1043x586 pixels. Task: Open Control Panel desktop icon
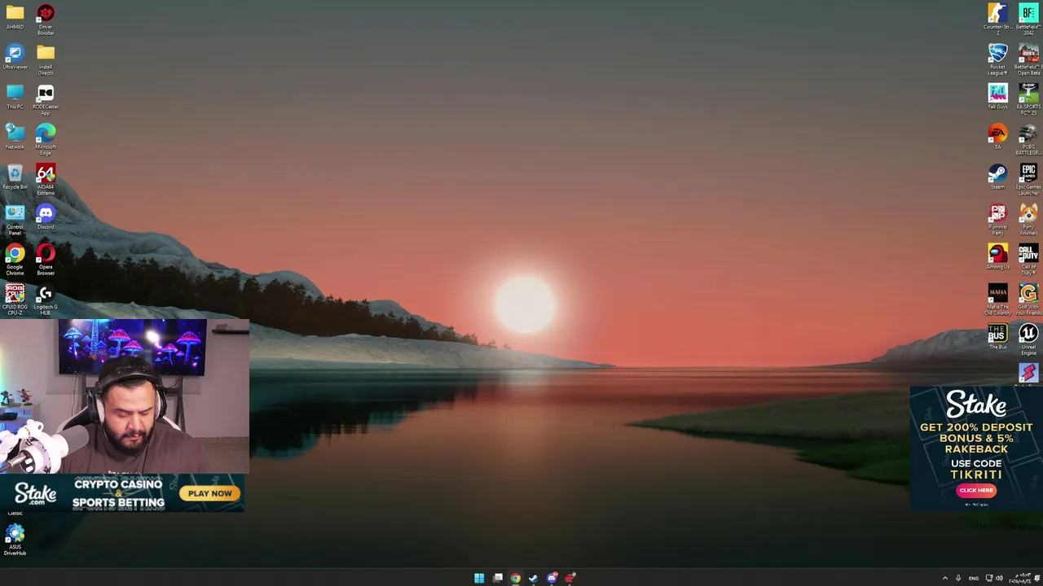[15, 219]
